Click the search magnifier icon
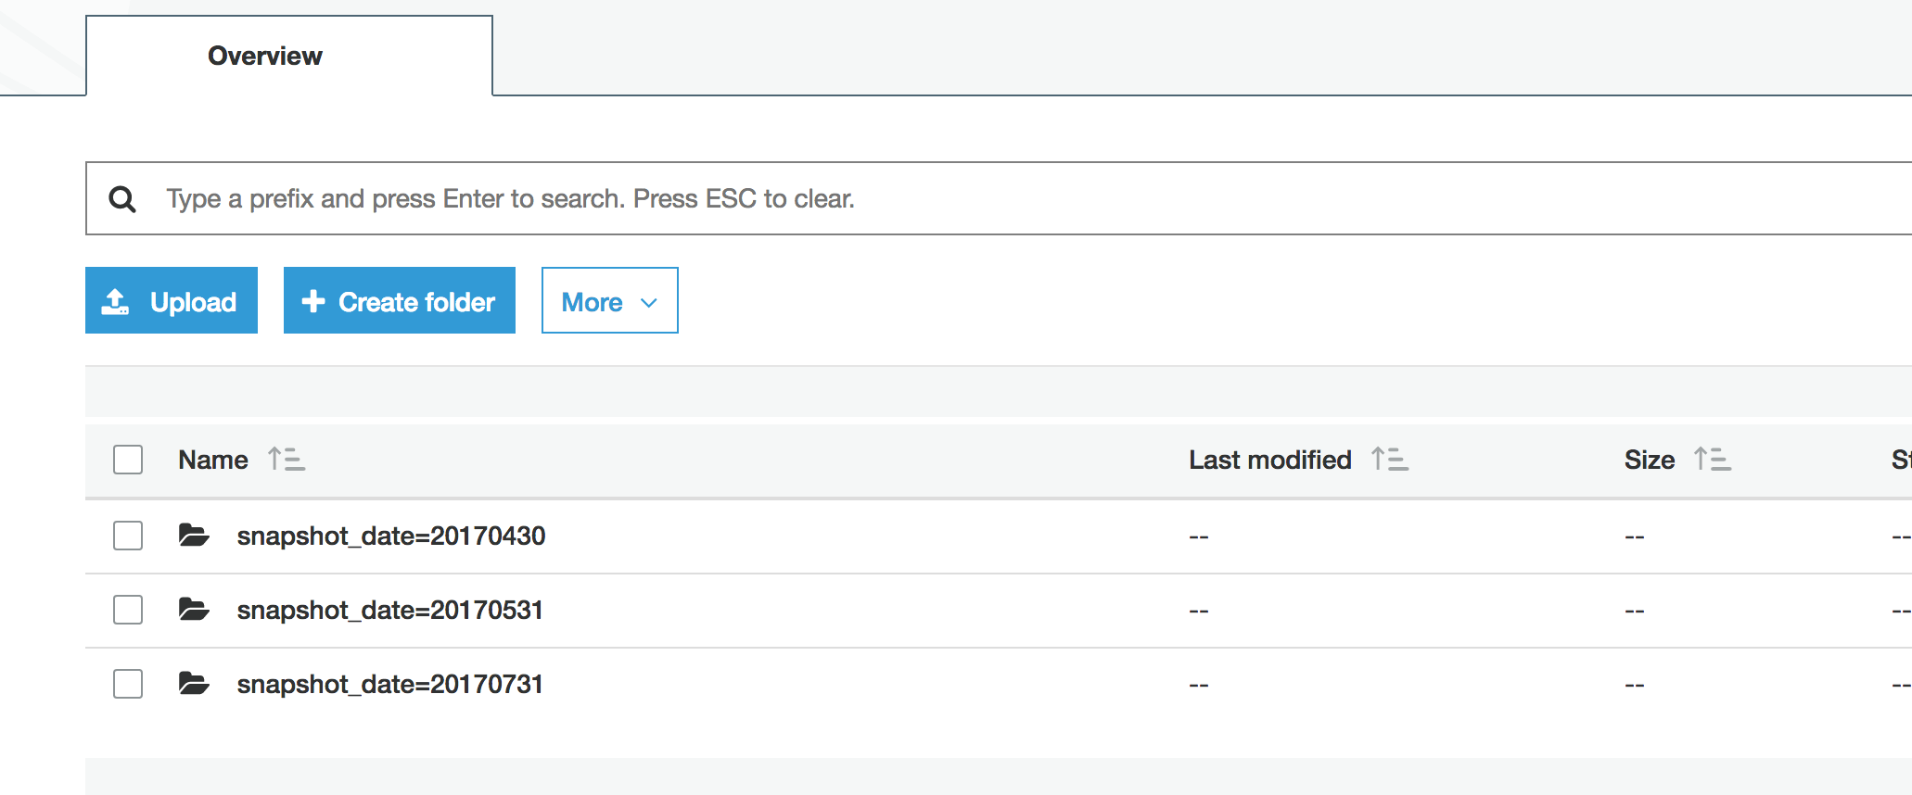The image size is (1912, 795). (122, 199)
